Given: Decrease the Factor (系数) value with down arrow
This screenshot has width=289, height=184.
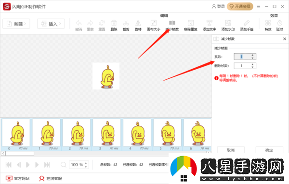Looking at the screenshot, I should (x=253, y=58).
